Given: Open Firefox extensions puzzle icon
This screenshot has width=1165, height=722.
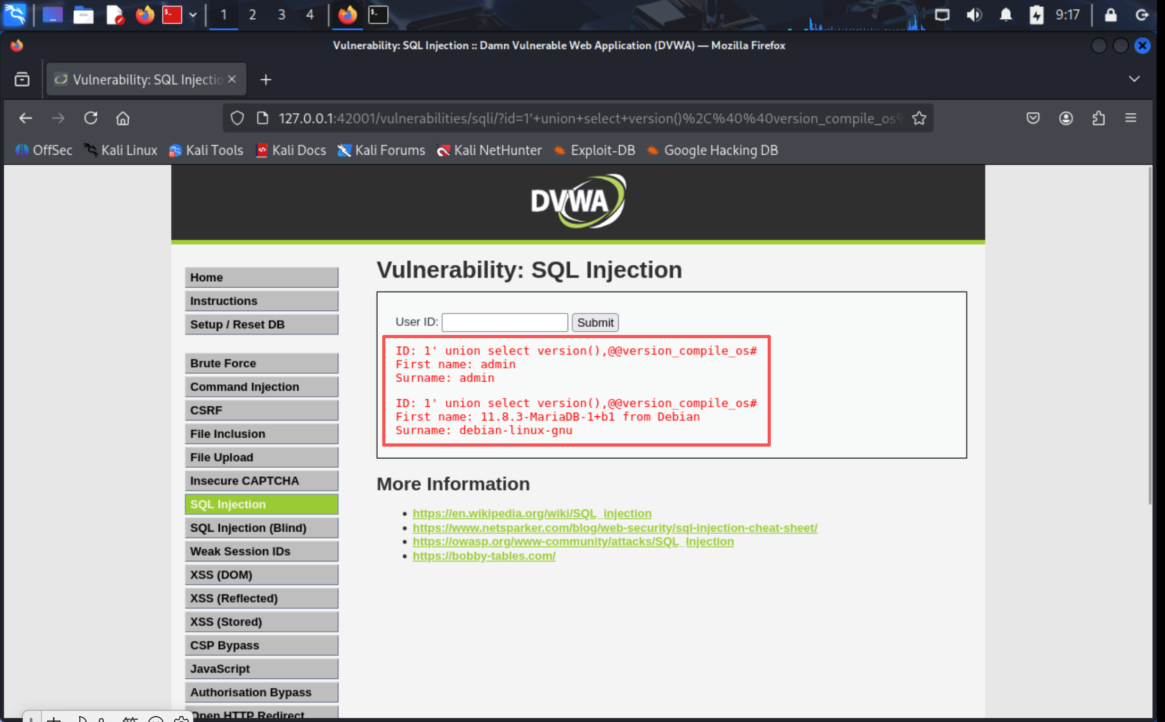Looking at the screenshot, I should pos(1099,118).
